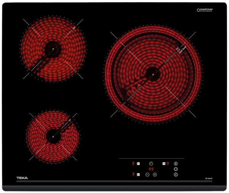Screen dimensions: 229x193
Task: Click the center of the small bottom-left burner
Action: point(53,136)
